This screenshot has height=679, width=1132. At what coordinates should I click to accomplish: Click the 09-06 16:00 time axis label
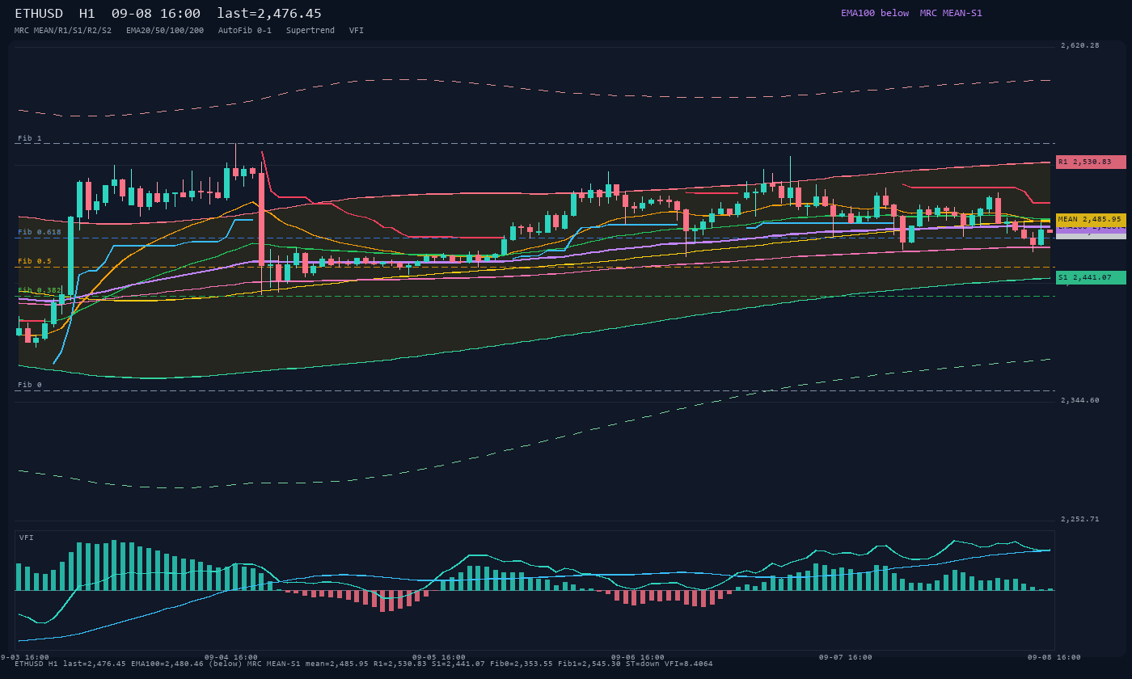(x=638, y=657)
